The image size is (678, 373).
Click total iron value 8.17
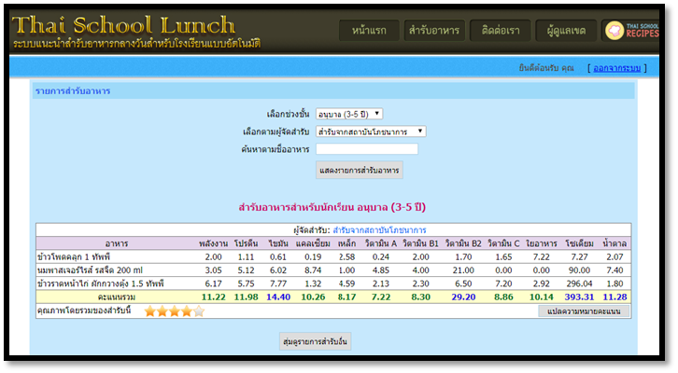click(346, 297)
